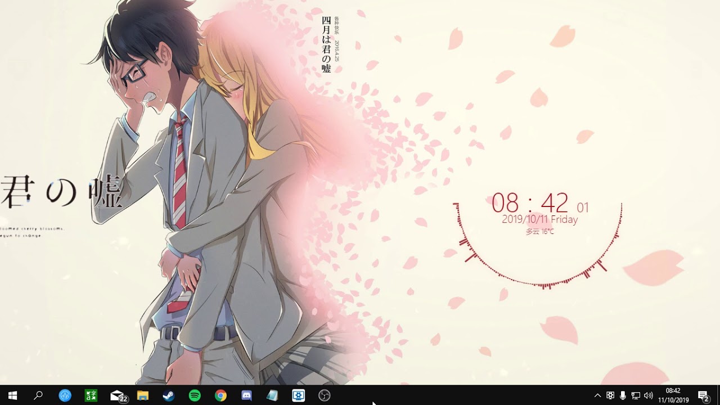The height and width of the screenshot is (405, 720).
Task: Open network status tray icon
Action: (x=636, y=395)
